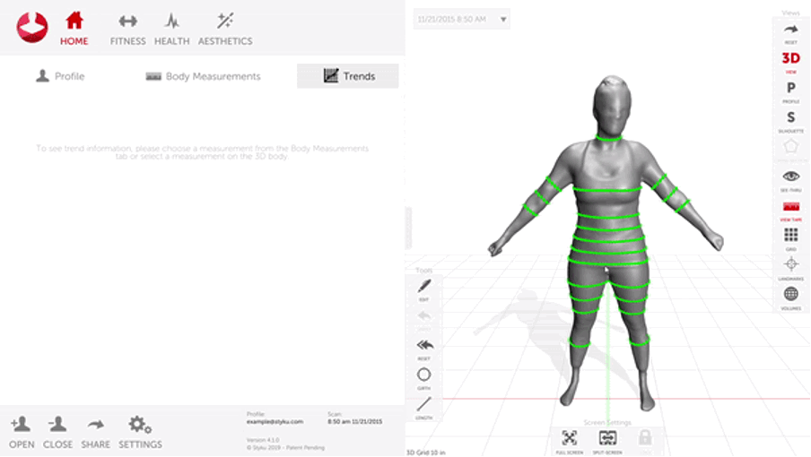Go to the HOME section

click(x=74, y=29)
